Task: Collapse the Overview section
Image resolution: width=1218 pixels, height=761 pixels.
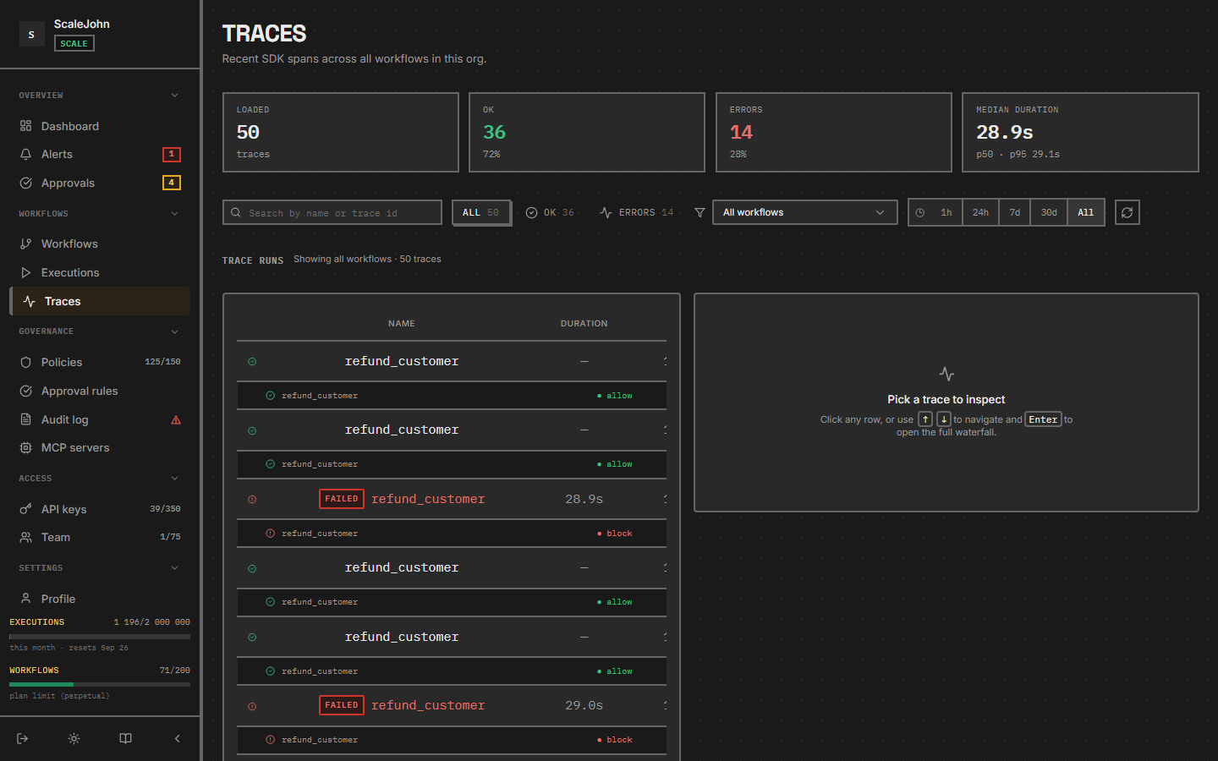Action: coord(175,96)
